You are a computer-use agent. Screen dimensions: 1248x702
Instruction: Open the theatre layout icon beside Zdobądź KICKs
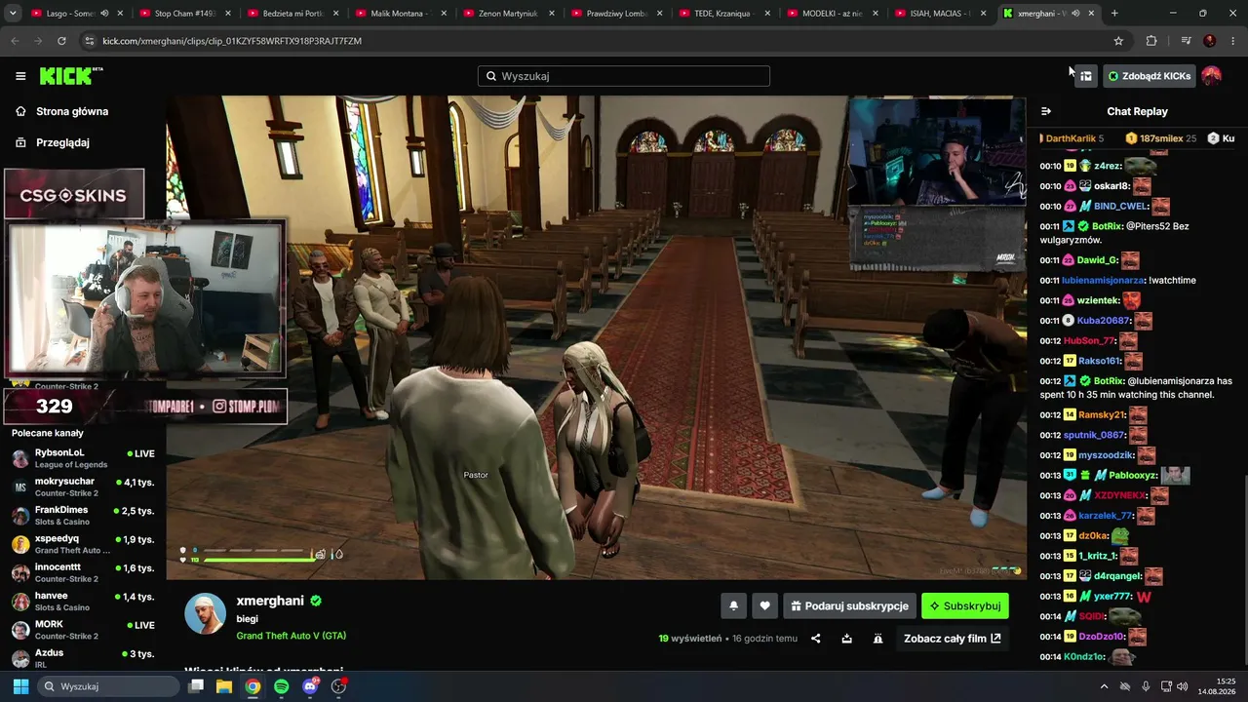pos(1085,76)
